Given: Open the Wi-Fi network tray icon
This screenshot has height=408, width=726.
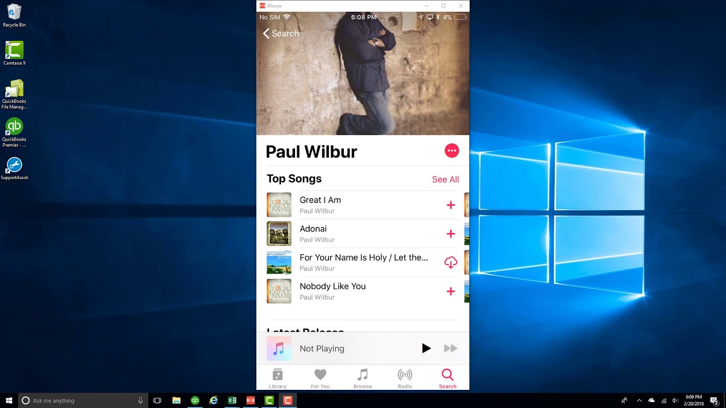Looking at the screenshot, I should (x=664, y=400).
